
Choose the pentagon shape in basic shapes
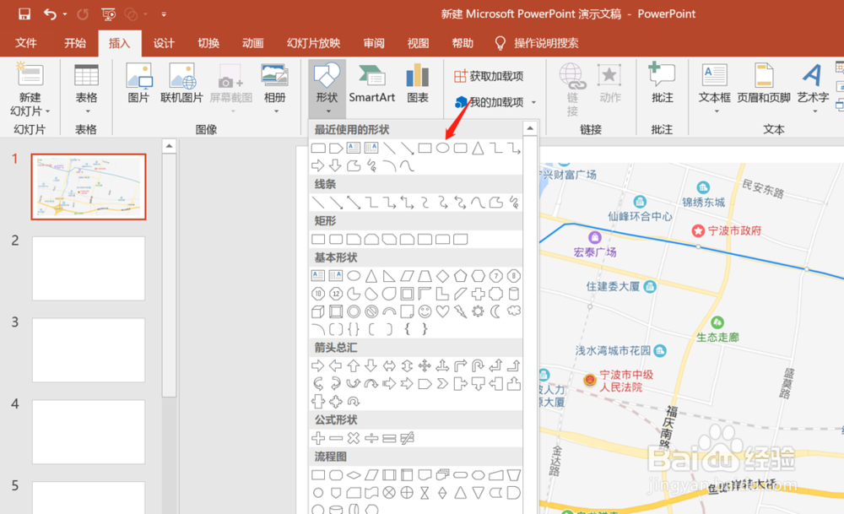pyautogui.click(x=460, y=276)
